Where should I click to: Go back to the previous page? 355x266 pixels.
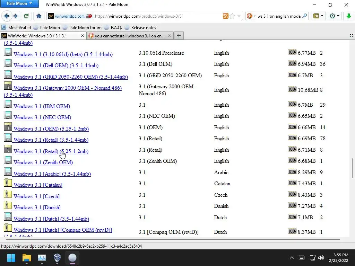tap(7, 16)
